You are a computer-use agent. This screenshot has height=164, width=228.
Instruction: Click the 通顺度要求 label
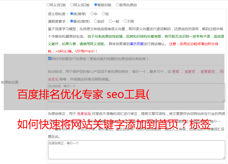point(58,22)
